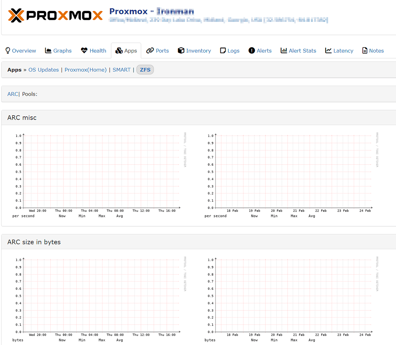Switch to the Apps tab
The width and height of the screenshot is (396, 345).
(x=126, y=50)
